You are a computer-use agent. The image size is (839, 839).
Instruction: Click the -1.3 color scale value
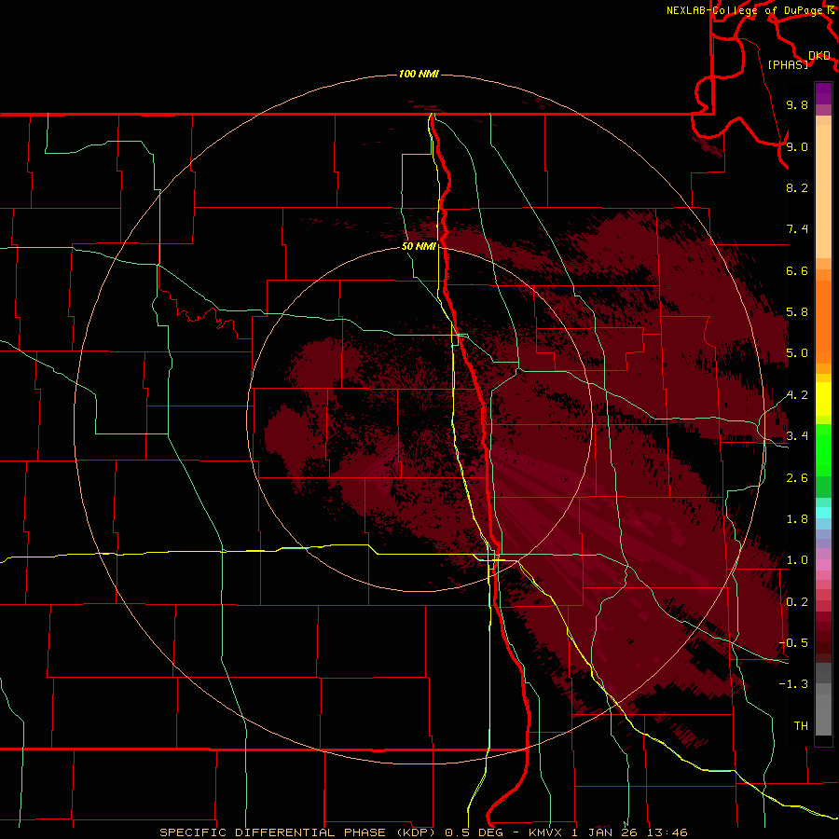793,684
